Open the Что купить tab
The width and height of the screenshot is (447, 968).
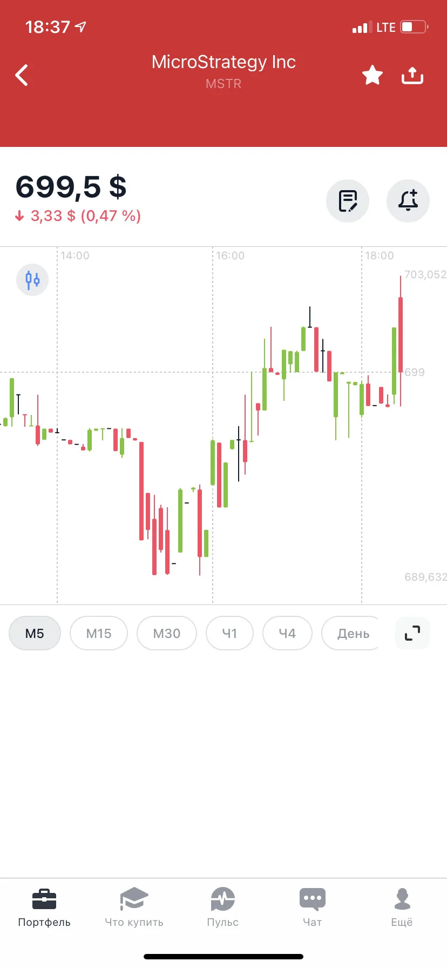[134, 907]
